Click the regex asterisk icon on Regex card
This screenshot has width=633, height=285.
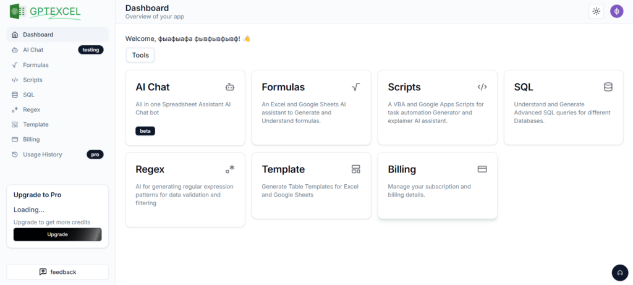[x=230, y=169]
